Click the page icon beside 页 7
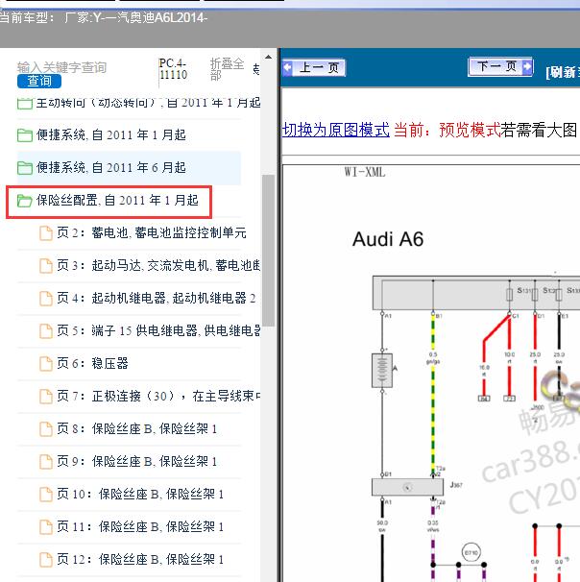Screen dimensions: 580x582 pyautogui.click(x=46, y=396)
